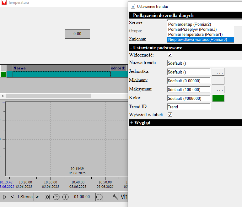
Task: Click the table scrollbar left arrow
Action: point(3,96)
